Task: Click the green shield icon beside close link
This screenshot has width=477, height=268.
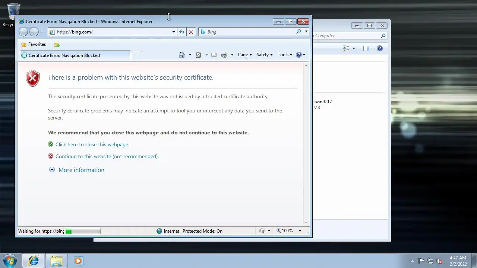Action: (x=51, y=144)
